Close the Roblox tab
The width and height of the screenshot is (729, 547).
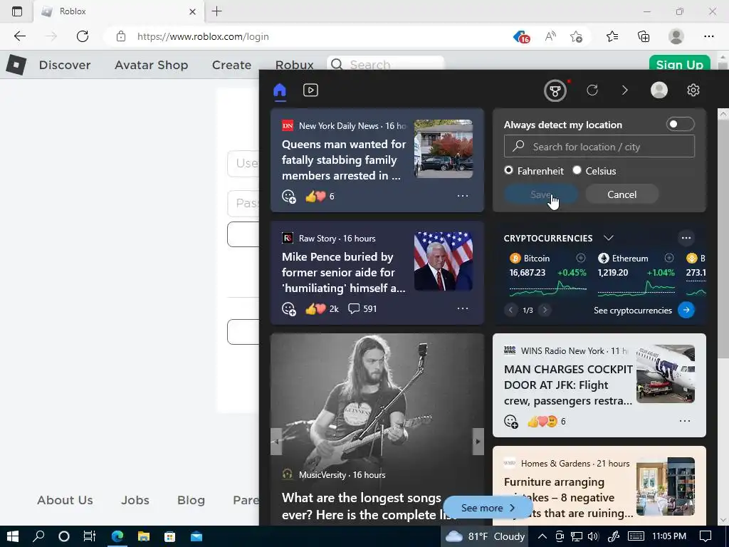point(192,11)
